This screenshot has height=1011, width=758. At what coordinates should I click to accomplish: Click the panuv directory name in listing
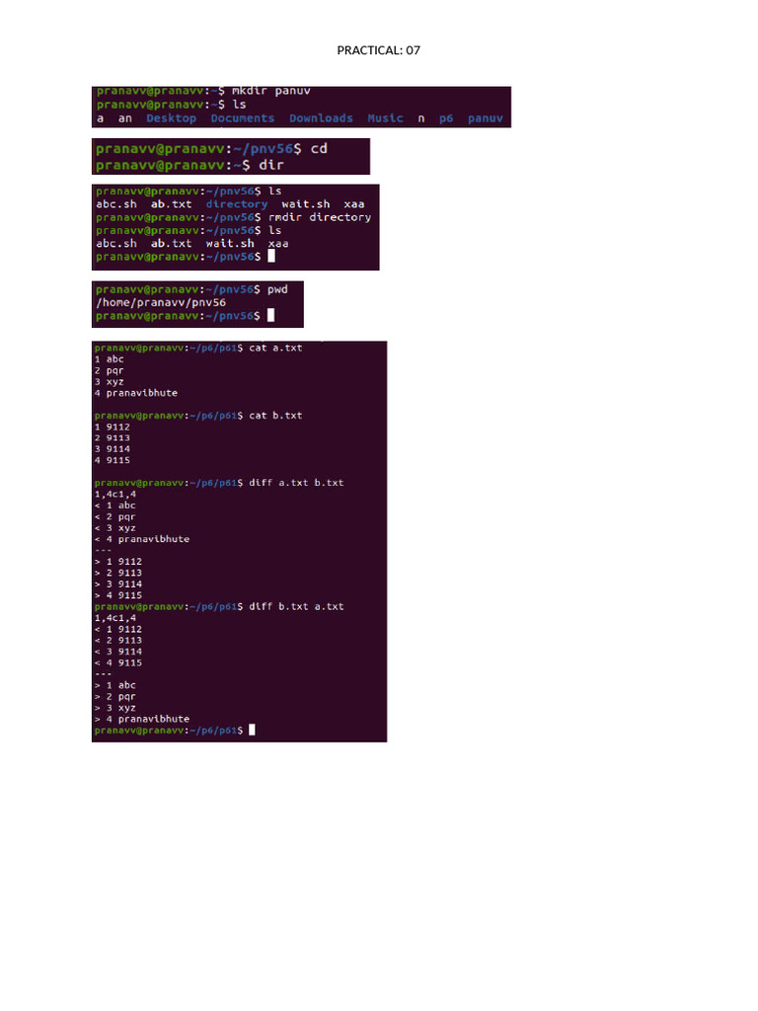486,118
